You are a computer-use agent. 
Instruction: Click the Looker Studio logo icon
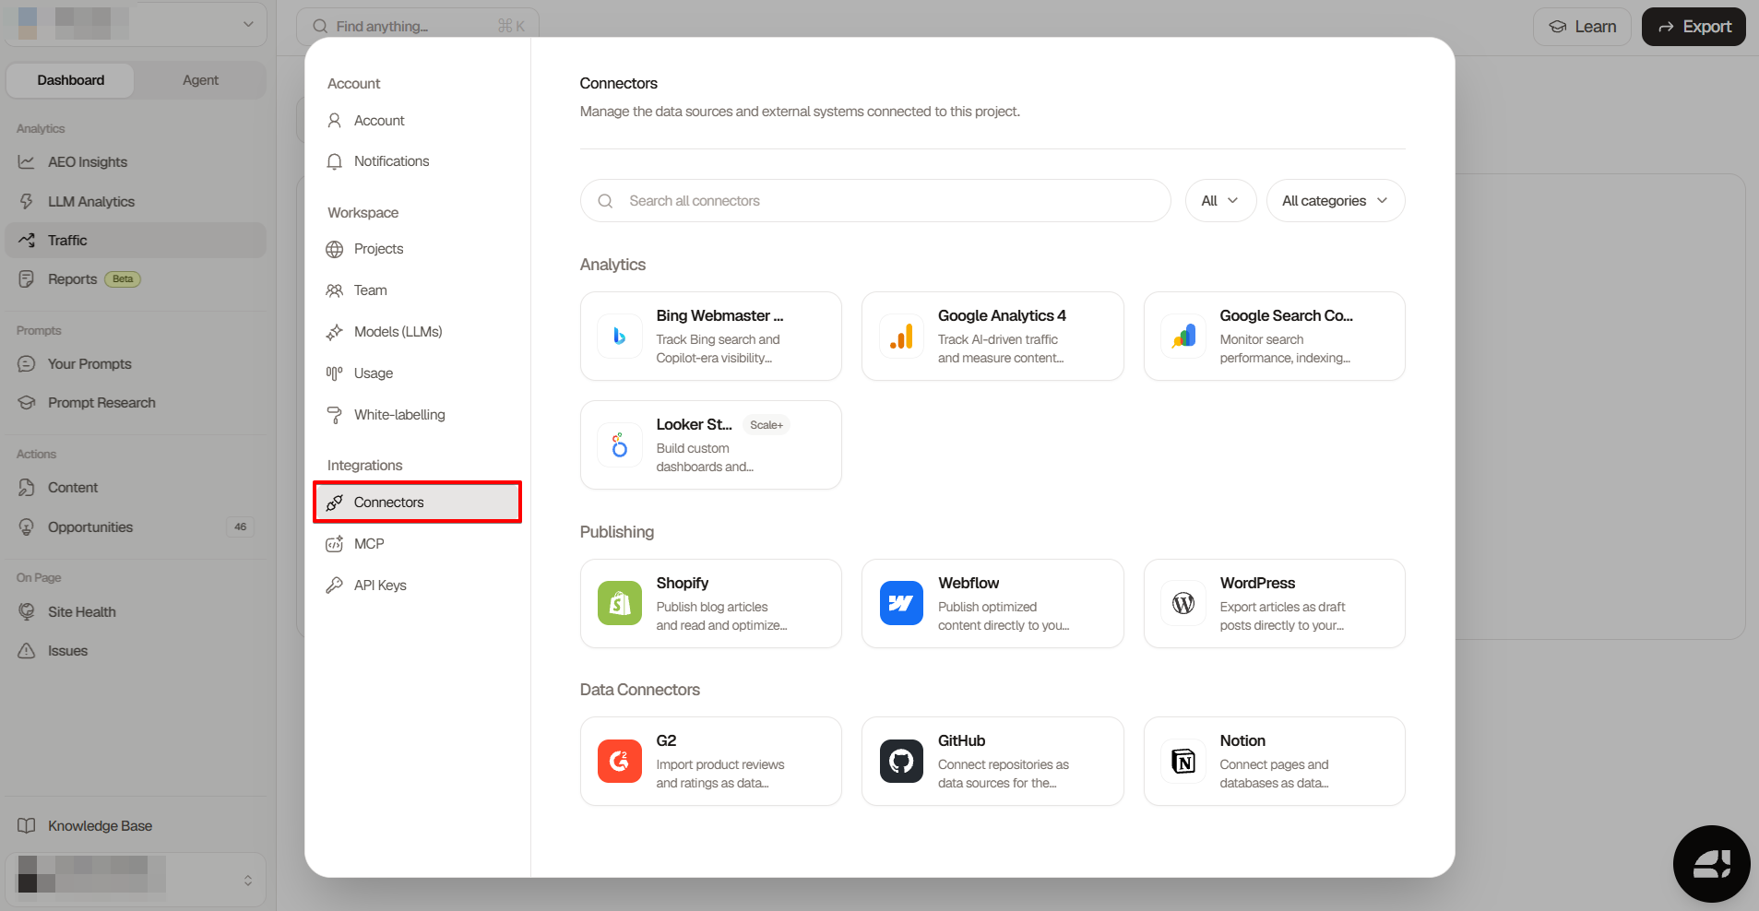click(620, 445)
